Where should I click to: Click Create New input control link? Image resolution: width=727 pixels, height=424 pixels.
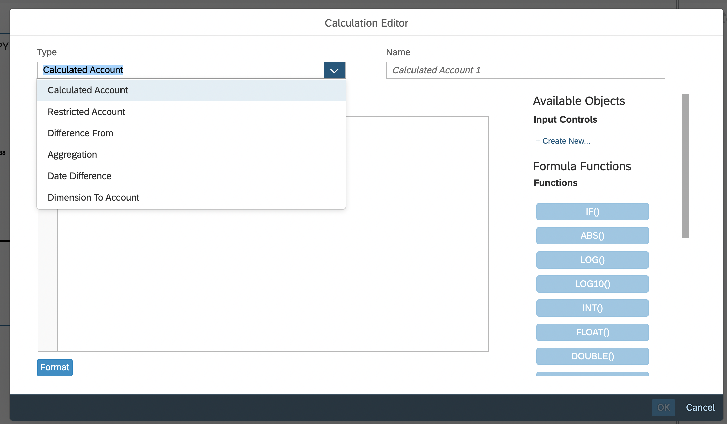click(x=563, y=141)
